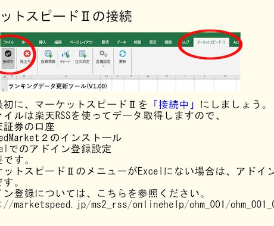Screen dimensions: 274x226
Task: Open the ファイル ribbon tab
Action: point(8,42)
